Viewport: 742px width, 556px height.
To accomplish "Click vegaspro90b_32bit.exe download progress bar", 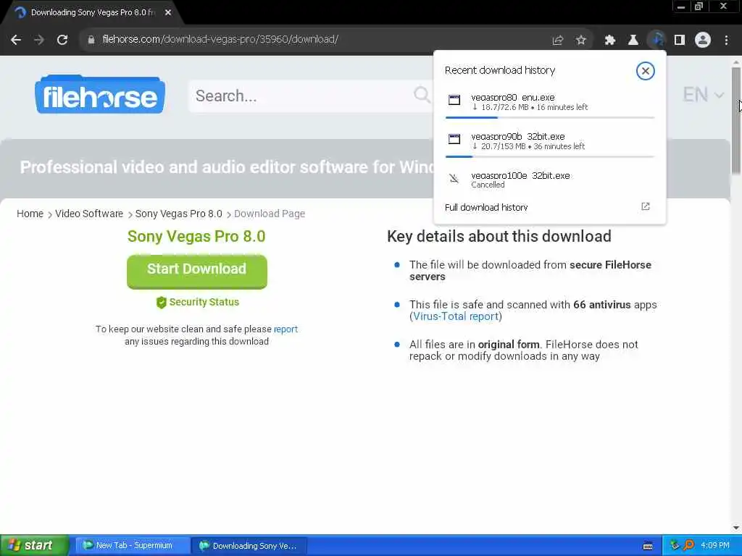I will (x=550, y=156).
